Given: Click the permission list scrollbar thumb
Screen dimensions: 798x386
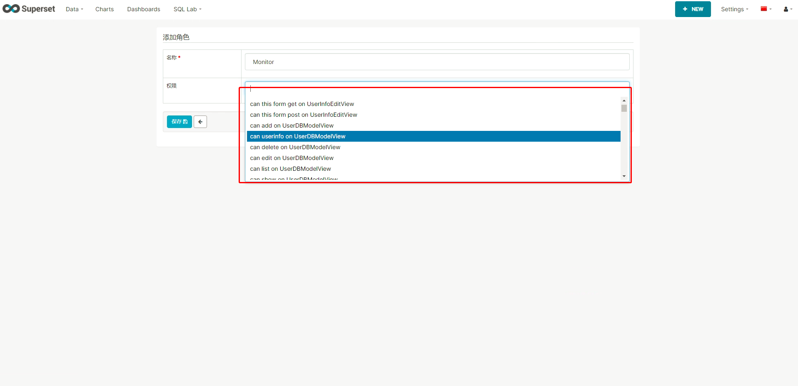Looking at the screenshot, I should (624, 108).
